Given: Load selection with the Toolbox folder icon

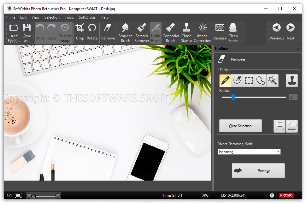Looking at the screenshot, I should (x=291, y=126).
